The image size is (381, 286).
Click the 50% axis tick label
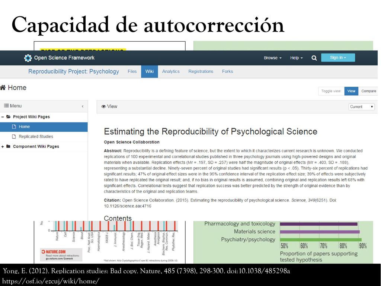[284, 246]
